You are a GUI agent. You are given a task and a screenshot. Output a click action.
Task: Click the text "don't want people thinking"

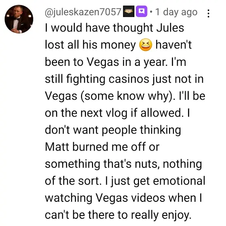click(113, 130)
